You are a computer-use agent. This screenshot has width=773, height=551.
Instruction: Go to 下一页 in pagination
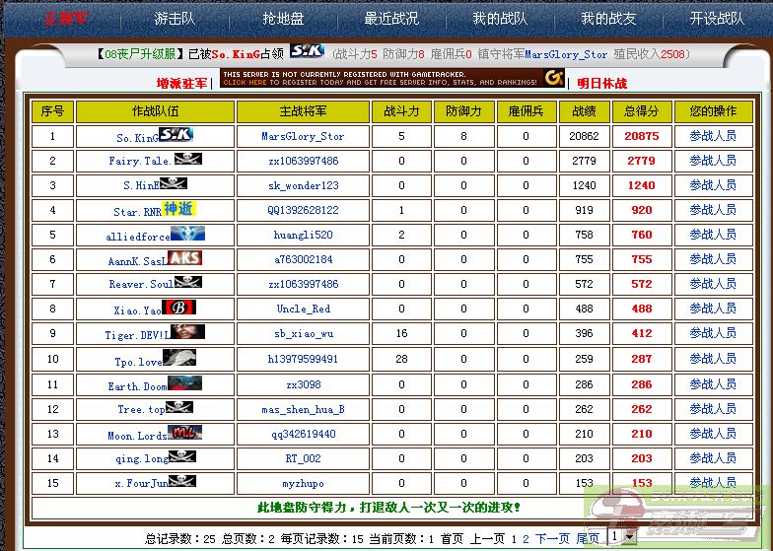point(552,538)
